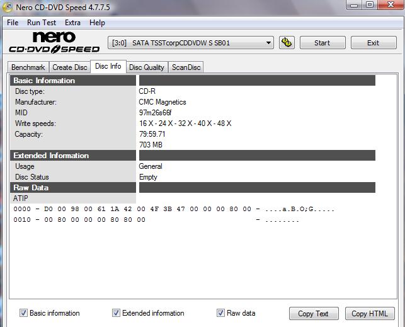Screen dimensions: 405x327
Task: Click the CD-R disc type value
Action: tap(147, 91)
